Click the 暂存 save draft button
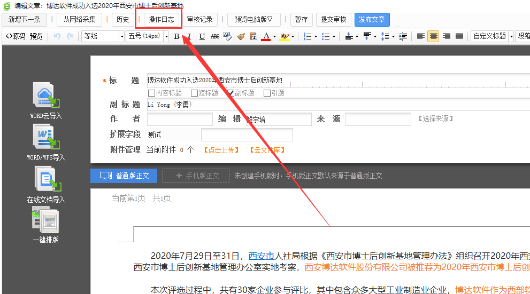Image resolution: width=530 pixels, height=294 pixels. pos(301,20)
